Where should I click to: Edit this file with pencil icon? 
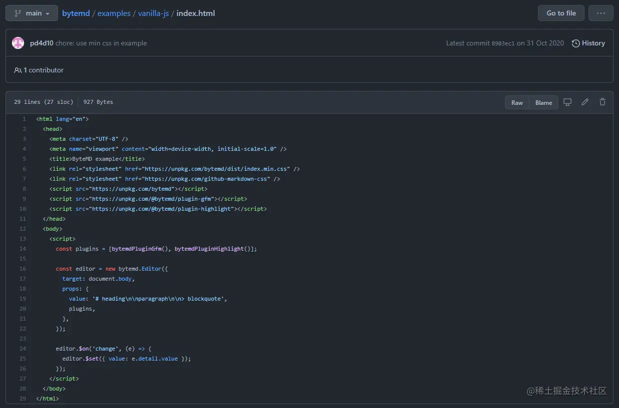click(x=585, y=102)
